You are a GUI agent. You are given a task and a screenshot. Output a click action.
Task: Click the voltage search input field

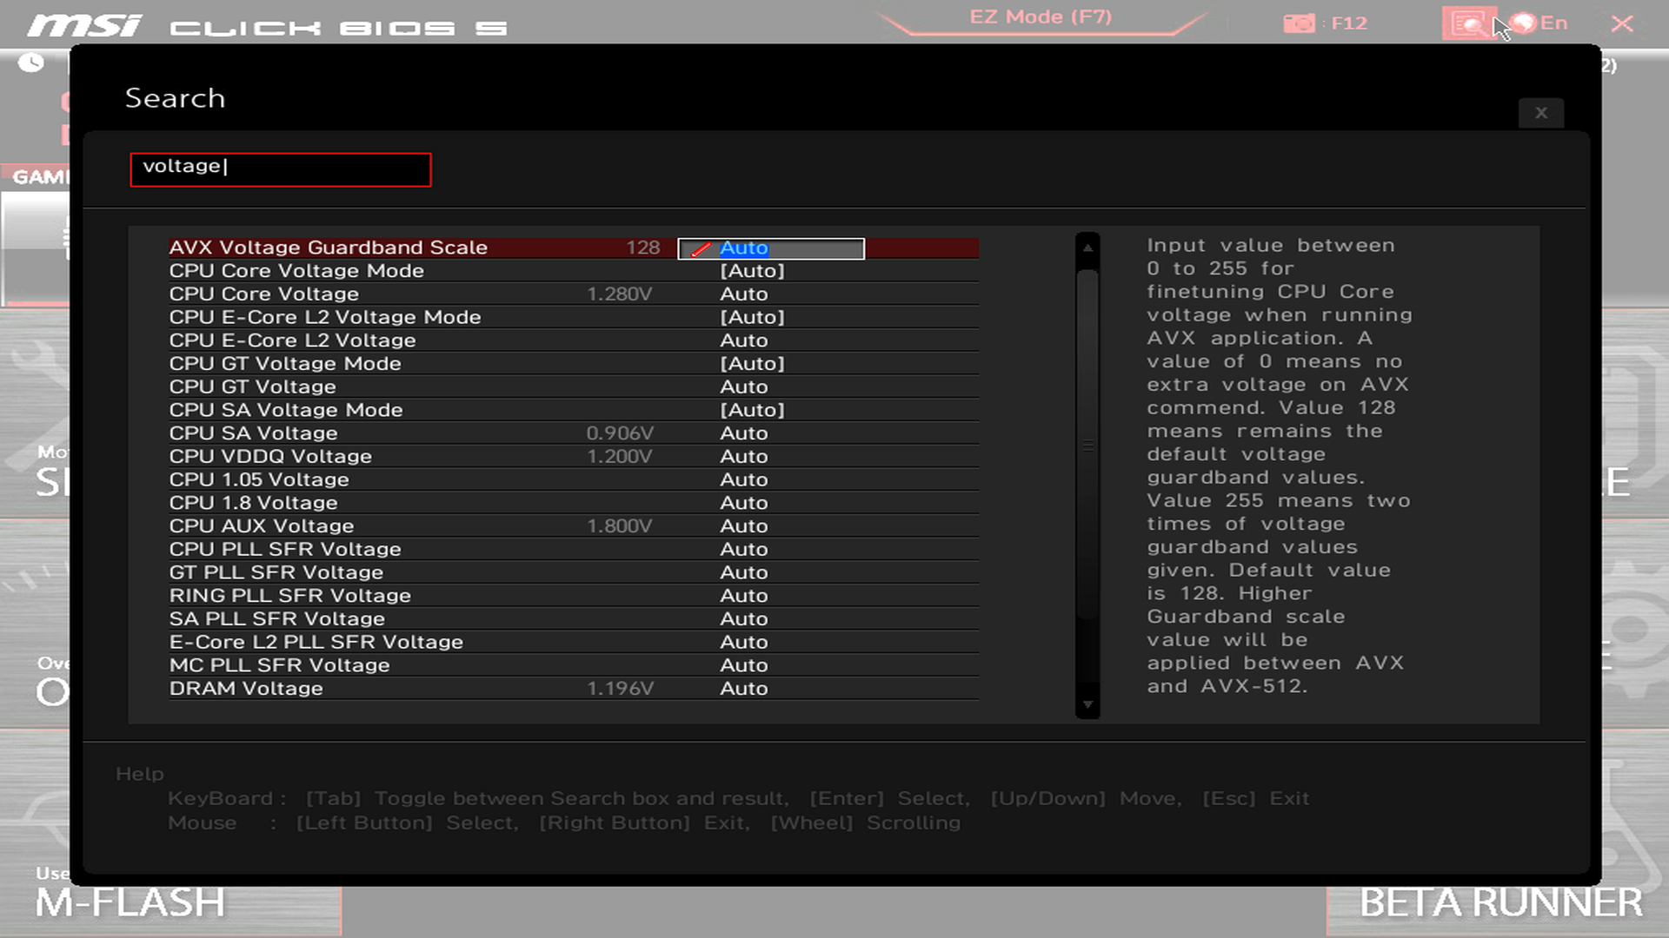click(x=280, y=166)
